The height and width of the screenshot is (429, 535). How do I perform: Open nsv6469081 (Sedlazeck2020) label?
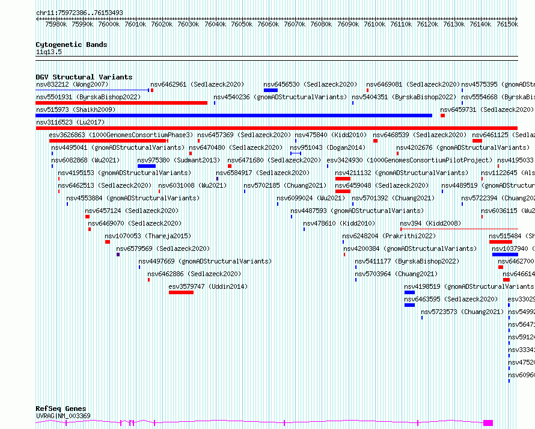(413, 84)
